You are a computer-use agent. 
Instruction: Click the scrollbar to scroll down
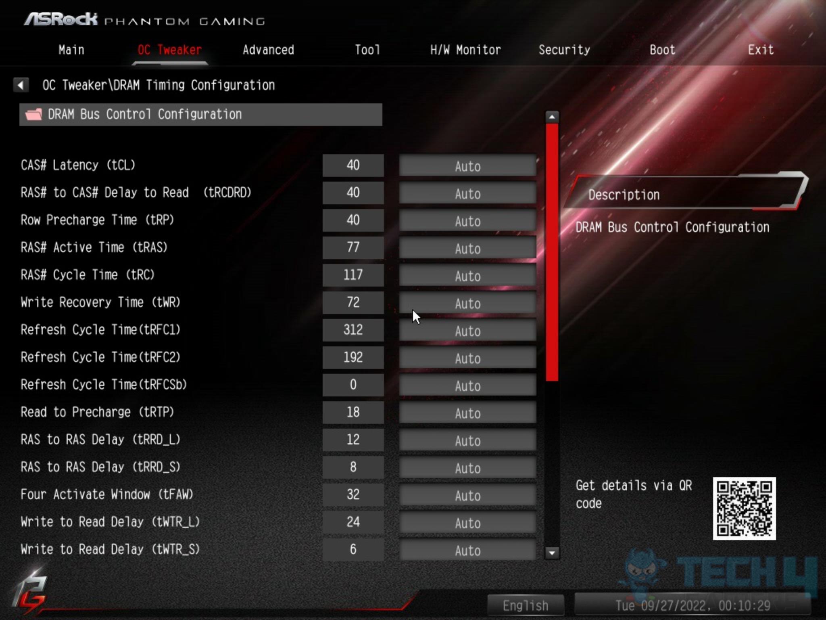tap(551, 553)
